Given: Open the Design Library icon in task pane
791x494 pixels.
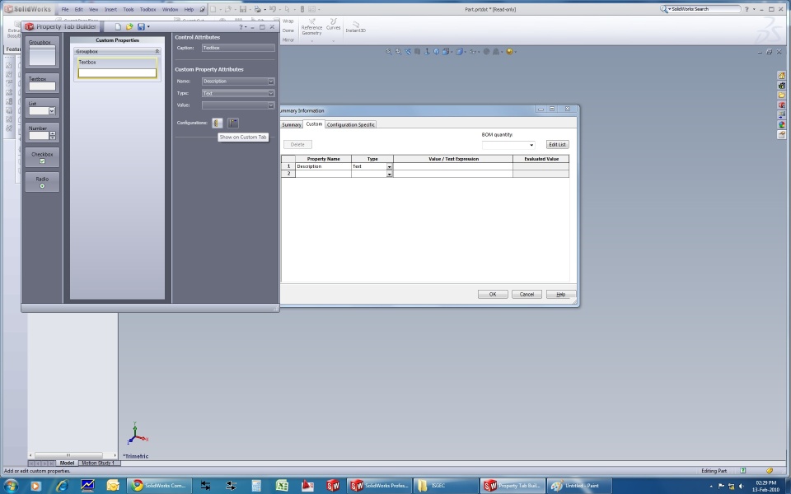Looking at the screenshot, I should click(x=781, y=86).
